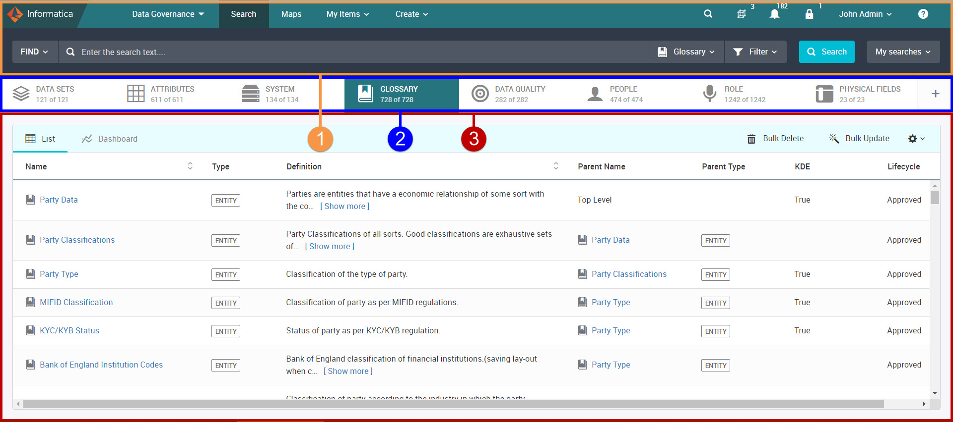The width and height of the screenshot is (953, 422).
Task: Open the Party Type name link
Action: coord(59,274)
